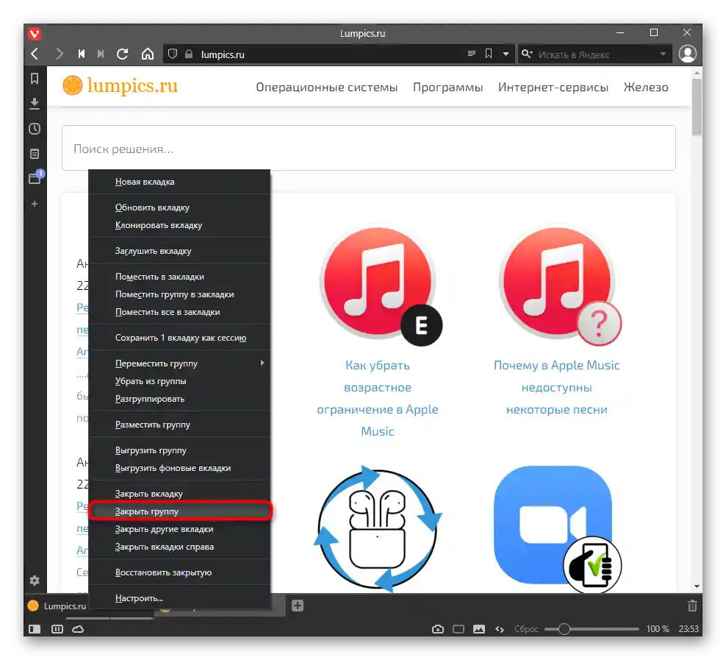Open a new tab with plus button
The width and height of the screenshot is (726, 660).
coord(298,606)
